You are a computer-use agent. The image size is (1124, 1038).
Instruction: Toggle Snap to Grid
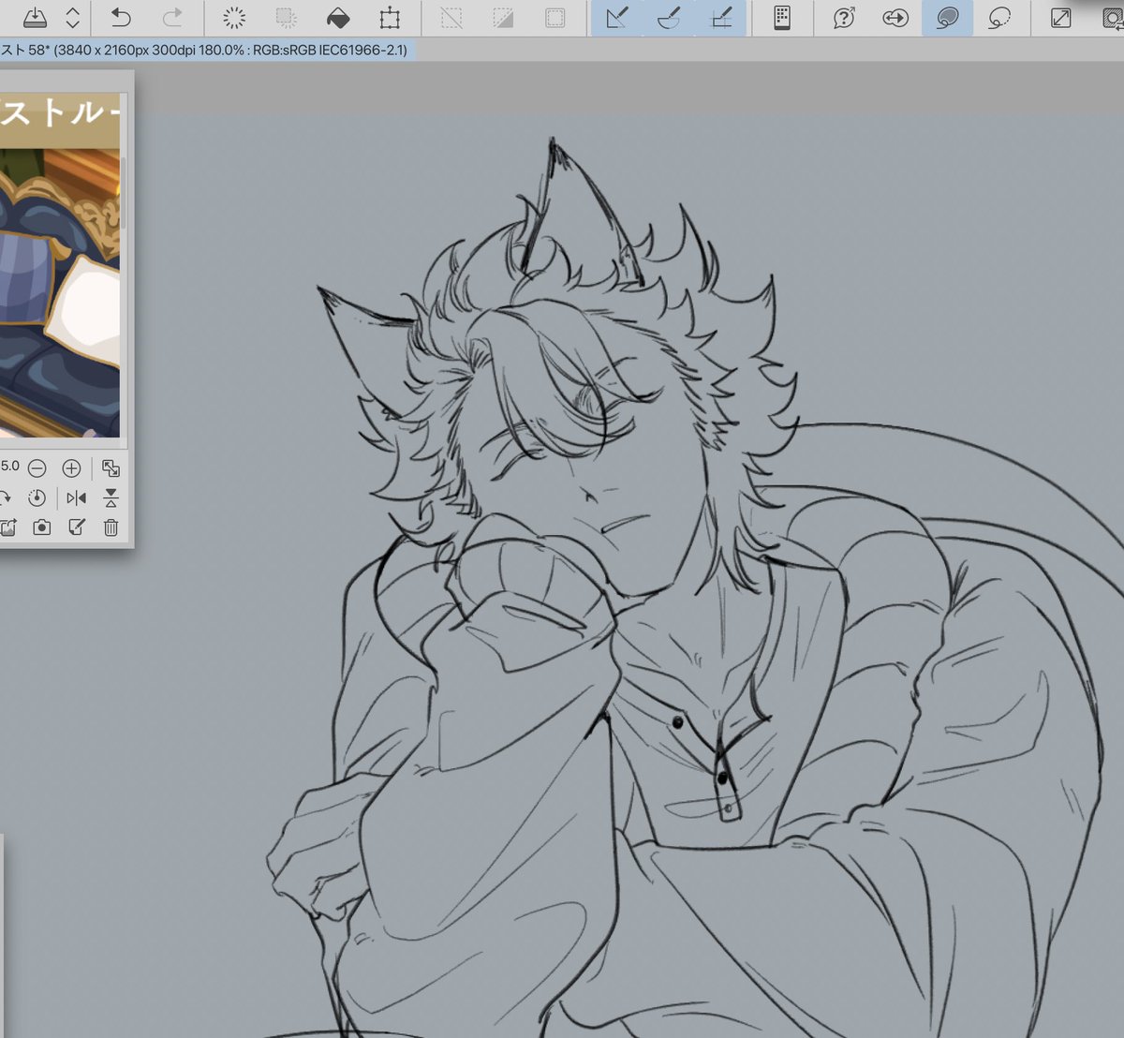(721, 18)
